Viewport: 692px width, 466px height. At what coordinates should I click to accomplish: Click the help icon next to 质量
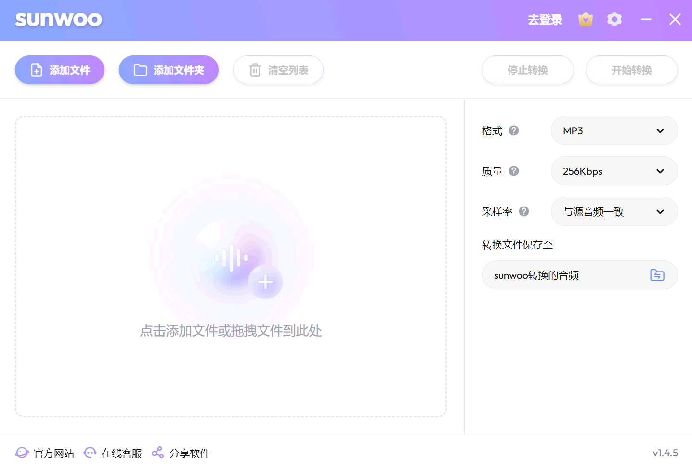514,171
